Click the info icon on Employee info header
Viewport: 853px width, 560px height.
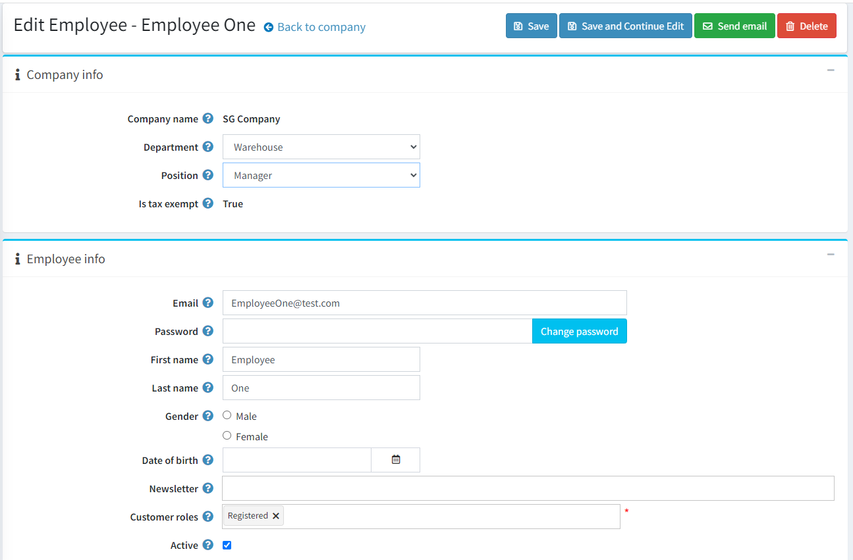coord(17,259)
